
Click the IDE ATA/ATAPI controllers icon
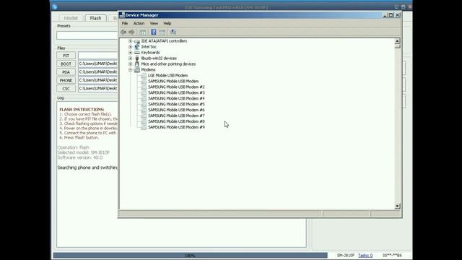pyautogui.click(x=136, y=41)
